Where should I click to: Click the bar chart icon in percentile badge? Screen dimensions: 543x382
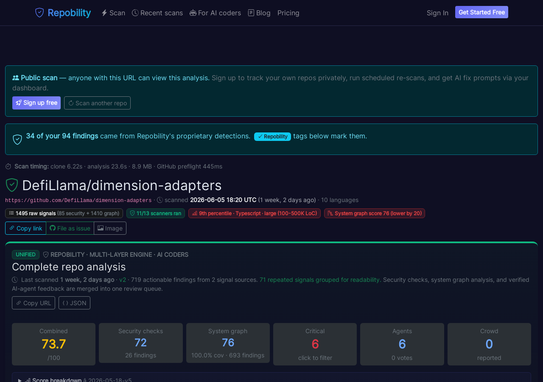(x=195, y=213)
